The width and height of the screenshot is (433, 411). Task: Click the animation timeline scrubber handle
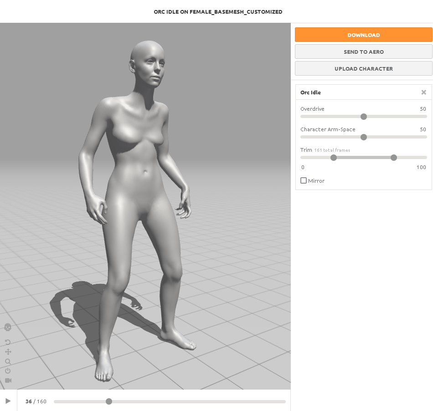click(x=109, y=401)
